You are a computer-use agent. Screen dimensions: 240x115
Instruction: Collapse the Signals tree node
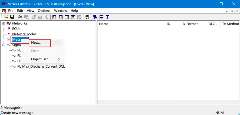[x=4, y=45]
